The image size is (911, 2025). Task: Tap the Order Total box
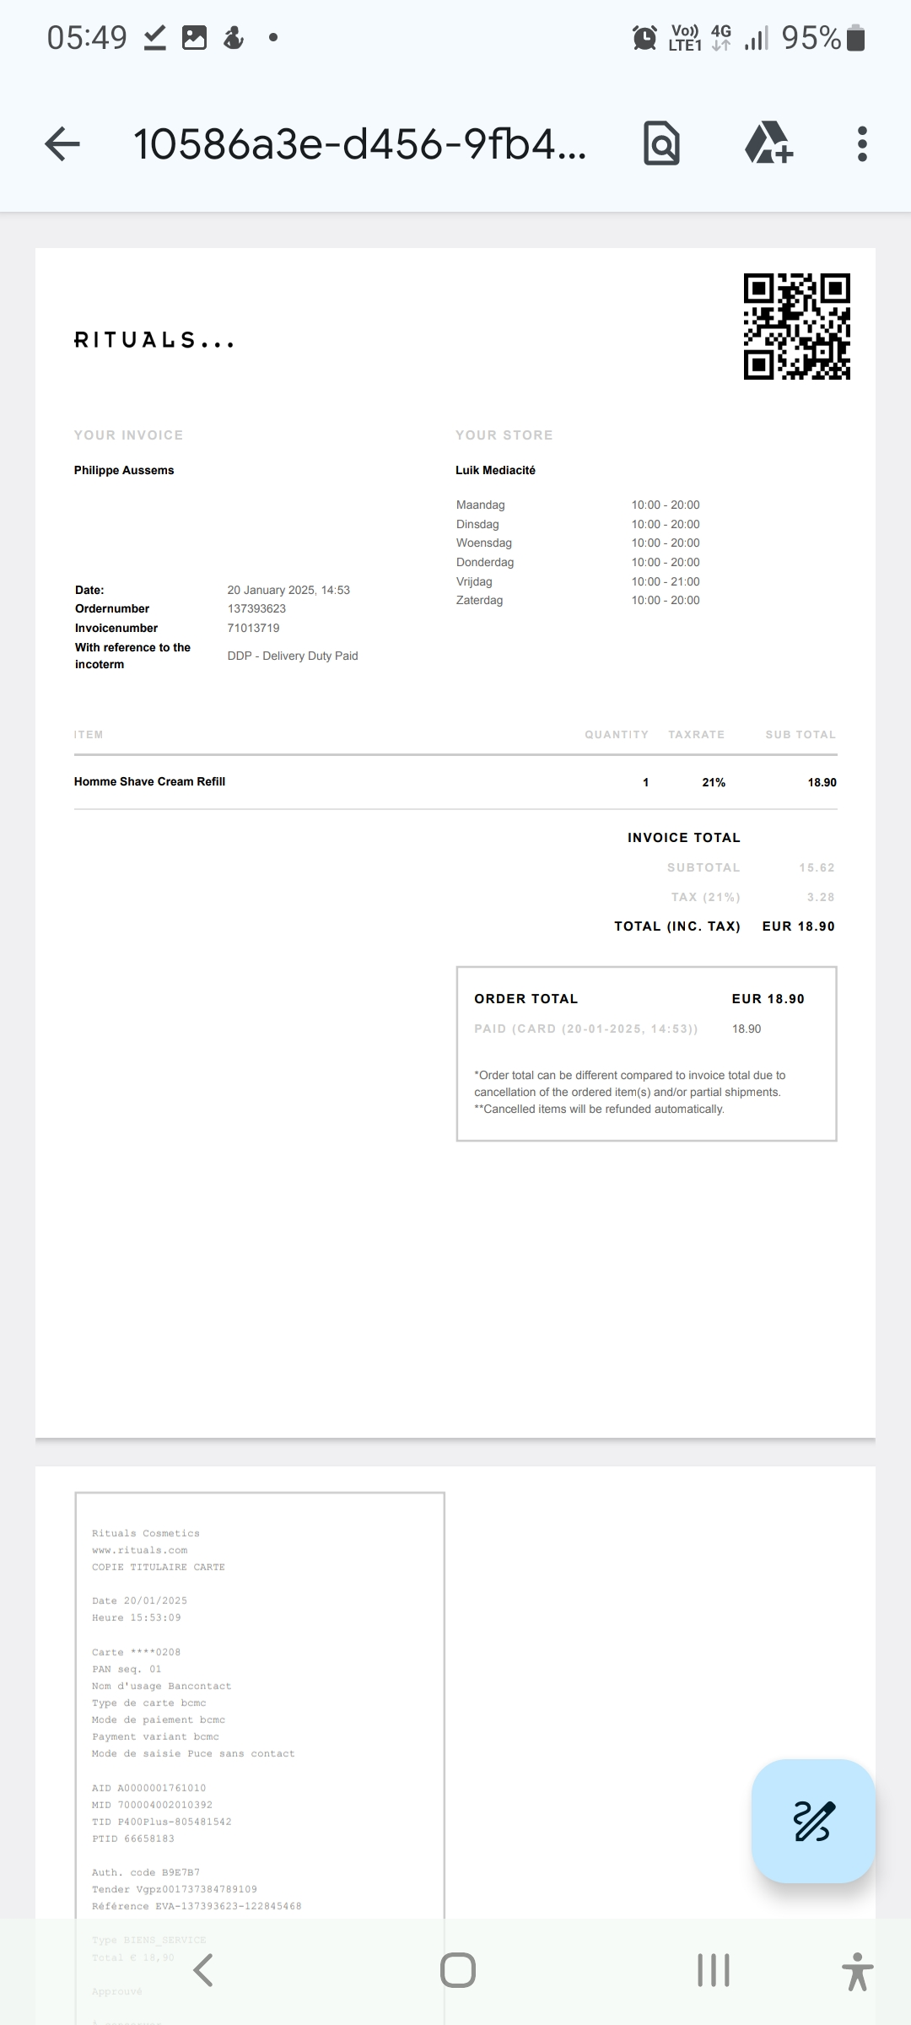click(x=646, y=1053)
